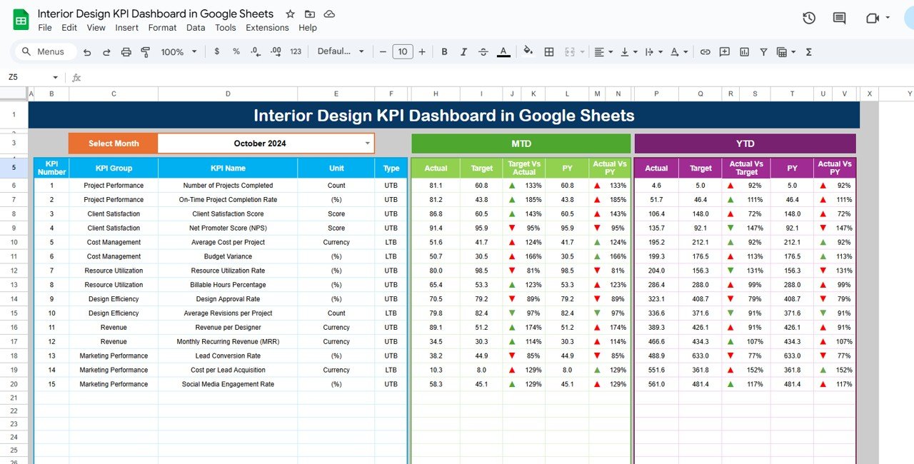Open the Insert menu
The height and width of the screenshot is (464, 914).
[x=127, y=28]
